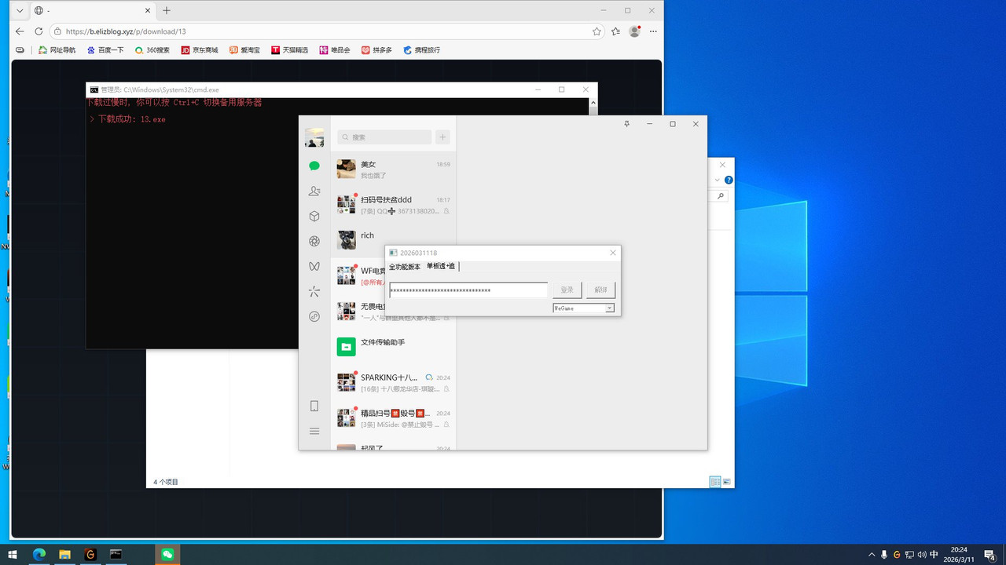
Task: Open the cmd console from the taskbar
Action: pos(116,554)
